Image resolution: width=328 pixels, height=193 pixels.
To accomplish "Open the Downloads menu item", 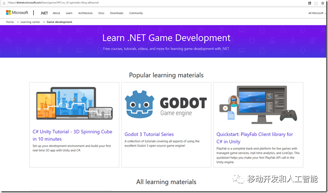I will pos(117,13).
